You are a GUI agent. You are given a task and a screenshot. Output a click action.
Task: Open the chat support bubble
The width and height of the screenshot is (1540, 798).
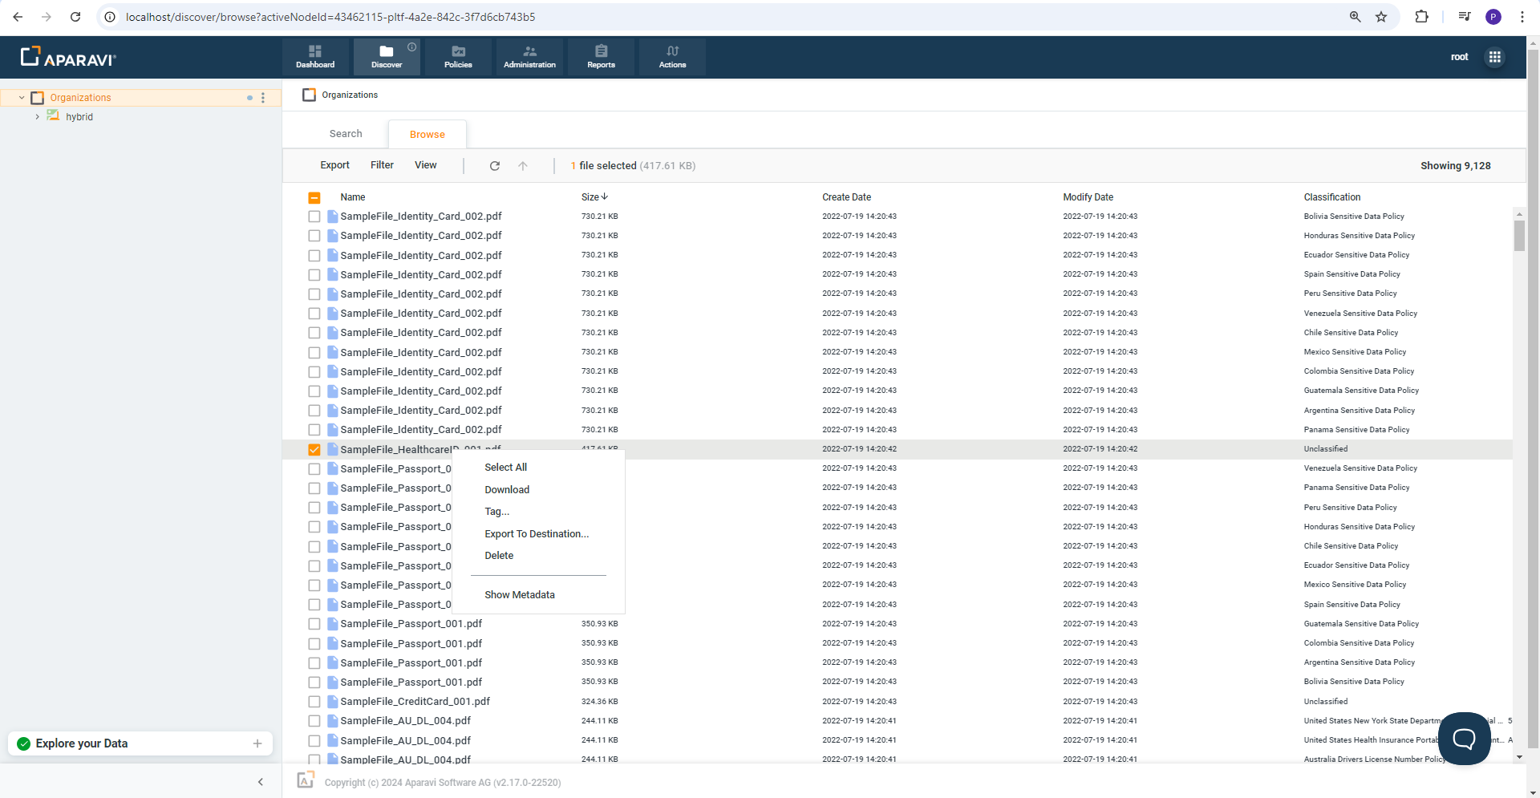tap(1464, 738)
